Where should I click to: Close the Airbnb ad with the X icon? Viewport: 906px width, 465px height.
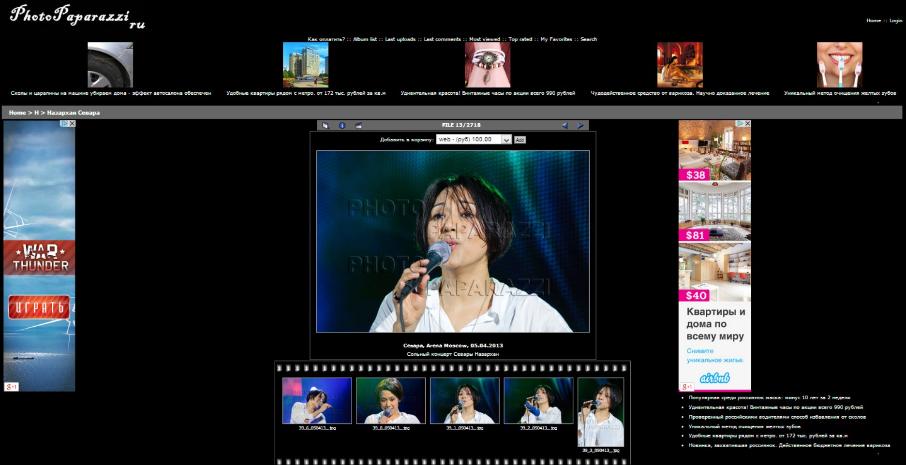[x=747, y=124]
